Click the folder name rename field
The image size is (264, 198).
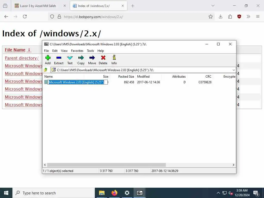77,82
